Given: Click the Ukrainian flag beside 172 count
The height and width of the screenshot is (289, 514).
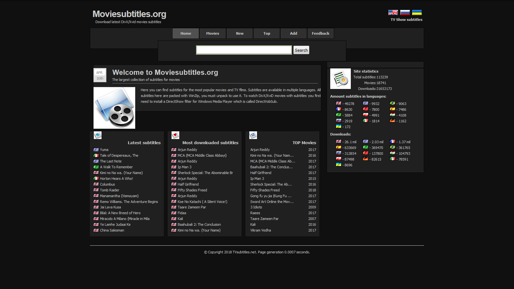Looking at the screenshot, I should (x=339, y=126).
